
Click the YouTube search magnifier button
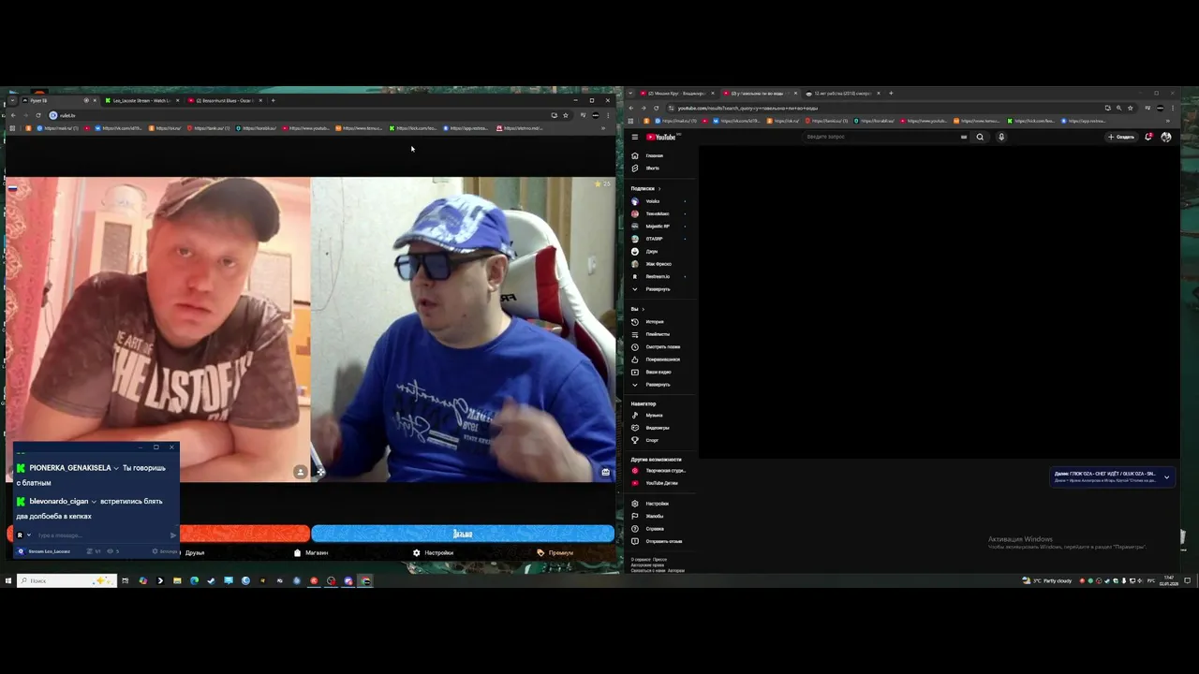tap(980, 137)
